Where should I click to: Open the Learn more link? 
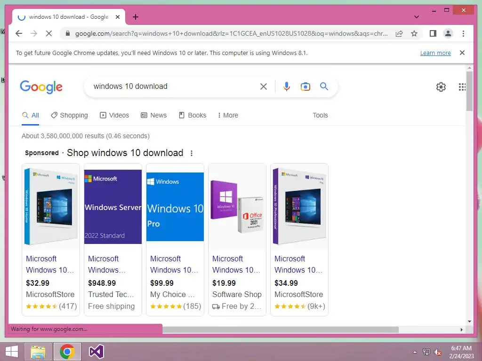tap(435, 53)
